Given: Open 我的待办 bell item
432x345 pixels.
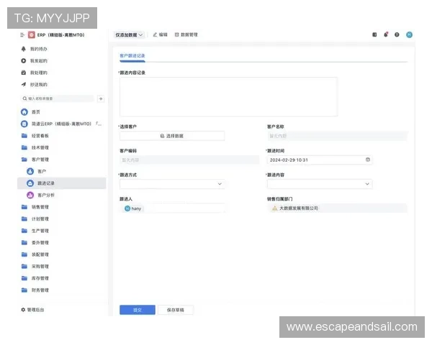Looking at the screenshot, I should pyautogui.click(x=34, y=49).
